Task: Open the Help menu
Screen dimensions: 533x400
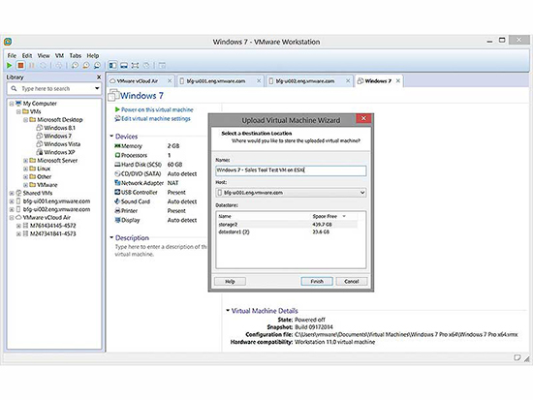Action: pyautogui.click(x=92, y=55)
